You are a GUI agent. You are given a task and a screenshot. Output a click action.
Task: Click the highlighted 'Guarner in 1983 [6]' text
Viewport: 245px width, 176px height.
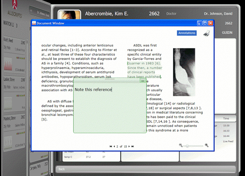[x=144, y=63]
